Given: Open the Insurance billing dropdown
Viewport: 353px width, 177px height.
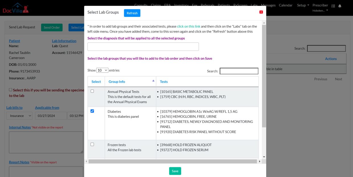Looking at the screenshot, I should [19, 116].
